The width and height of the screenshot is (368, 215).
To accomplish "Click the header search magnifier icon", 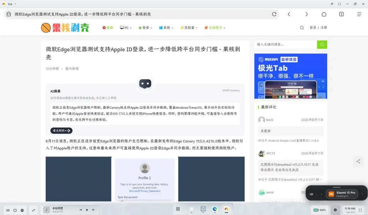I will click(302, 28).
